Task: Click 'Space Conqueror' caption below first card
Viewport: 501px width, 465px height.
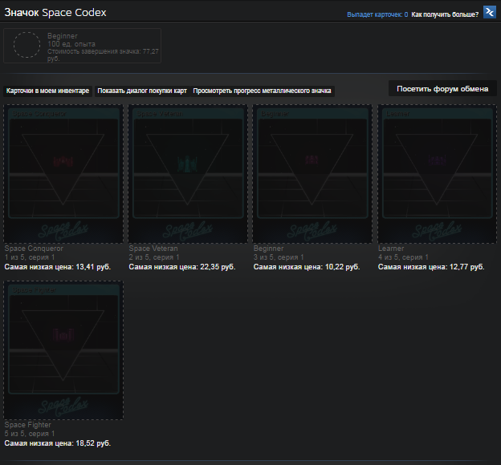Action: [34, 249]
